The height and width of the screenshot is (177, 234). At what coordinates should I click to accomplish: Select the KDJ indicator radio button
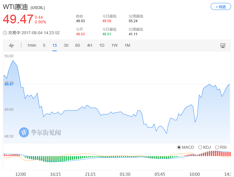200,147
